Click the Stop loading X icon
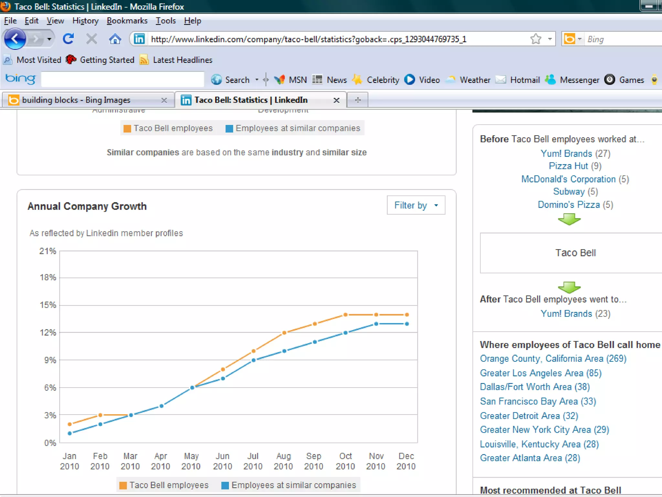This screenshot has width=662, height=497. point(91,39)
